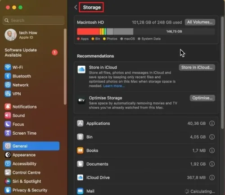Click the System Data legend label
This screenshot has width=225, height=195.
click(x=151, y=39)
